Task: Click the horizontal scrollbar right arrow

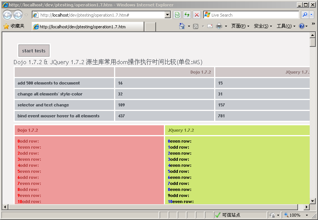Action: tap(307, 207)
